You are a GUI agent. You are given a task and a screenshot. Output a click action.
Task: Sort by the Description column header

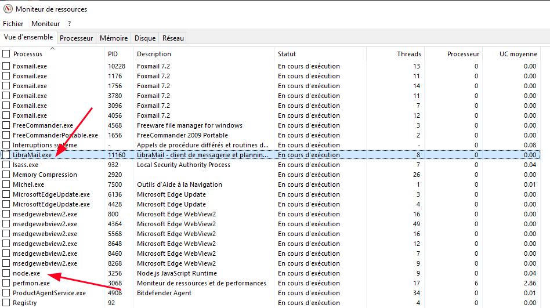coord(154,54)
